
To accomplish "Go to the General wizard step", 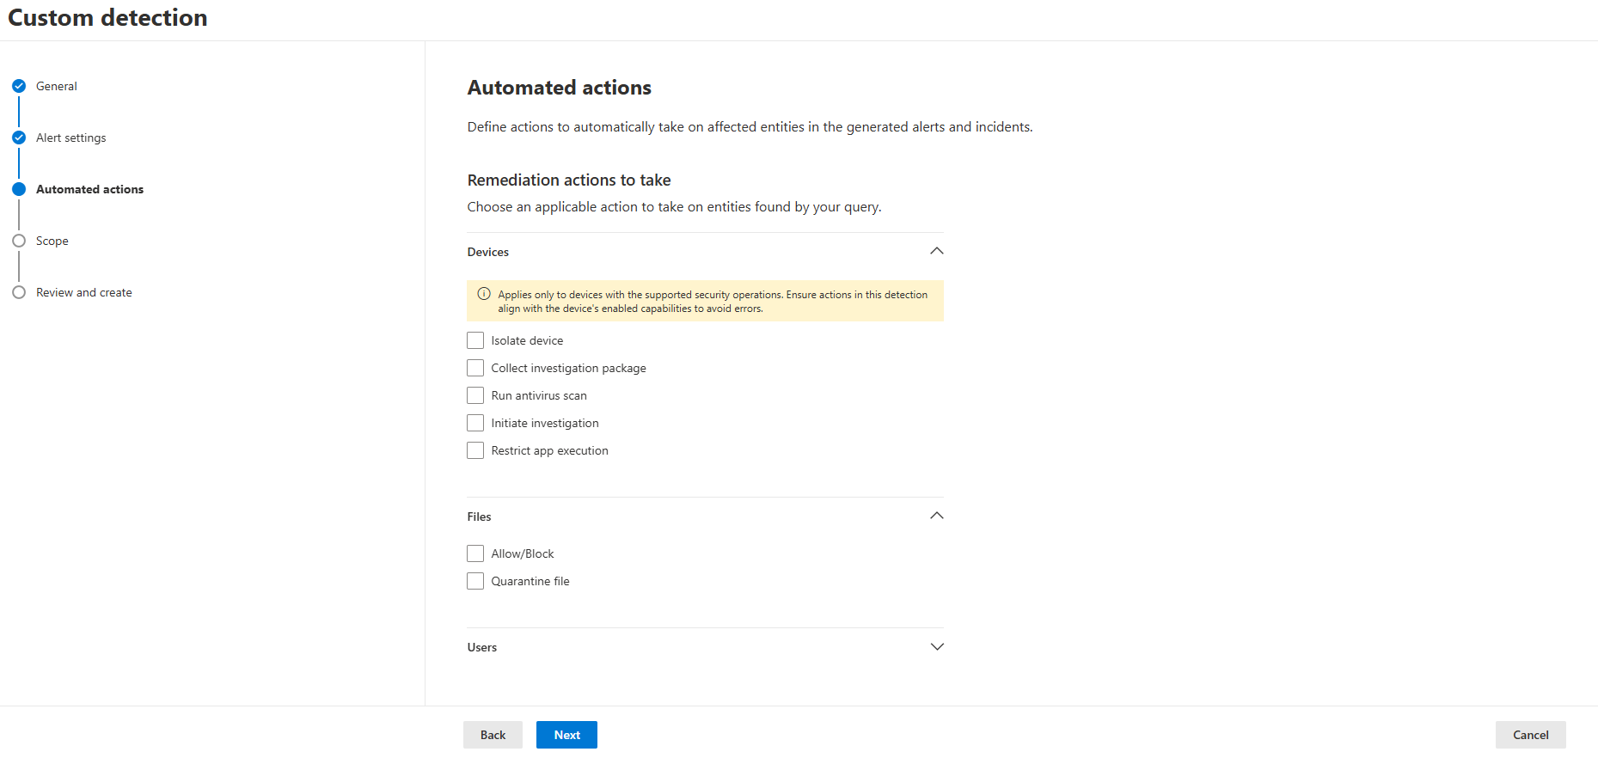I will click(57, 86).
